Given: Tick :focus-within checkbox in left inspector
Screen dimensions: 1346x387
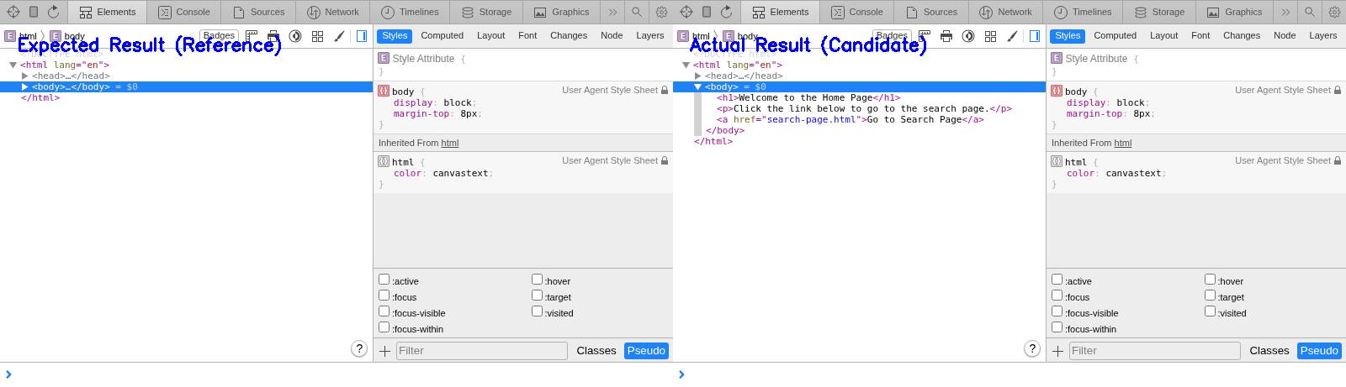Looking at the screenshot, I should pyautogui.click(x=384, y=327).
